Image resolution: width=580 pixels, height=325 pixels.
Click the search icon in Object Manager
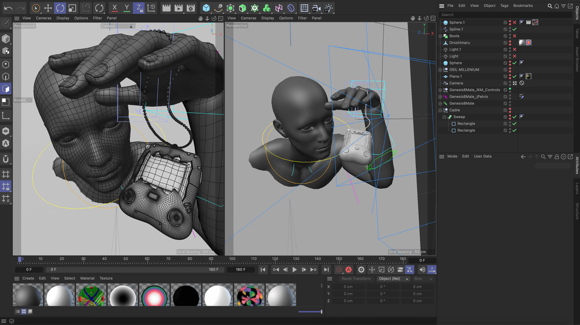(x=550, y=6)
